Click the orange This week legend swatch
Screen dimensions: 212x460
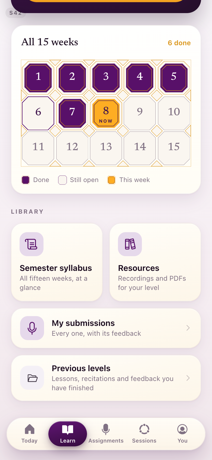pyautogui.click(x=111, y=180)
